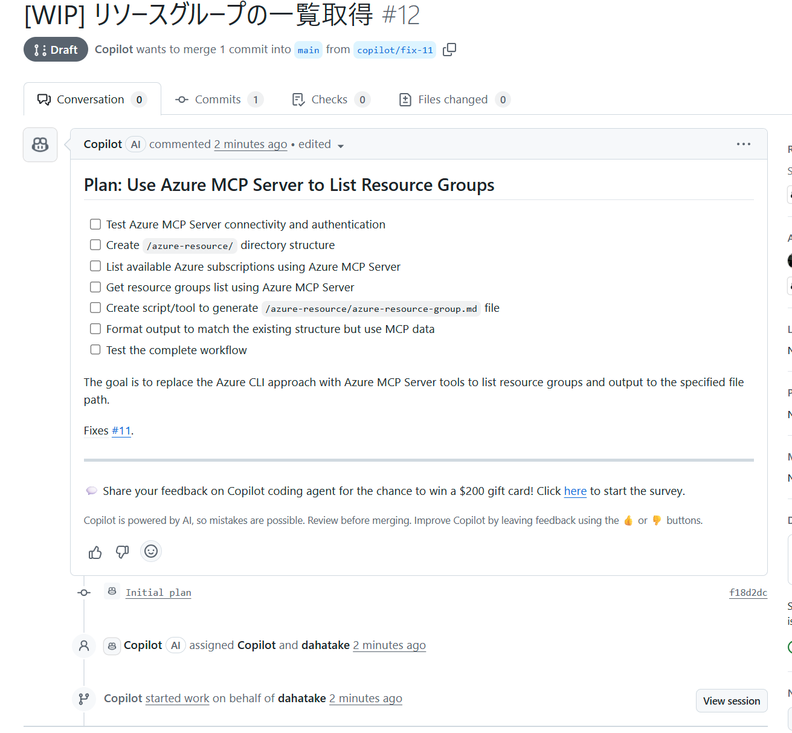The image size is (792, 733).
Task: Click the Copilot avatar beside the comment
Action: (39, 144)
